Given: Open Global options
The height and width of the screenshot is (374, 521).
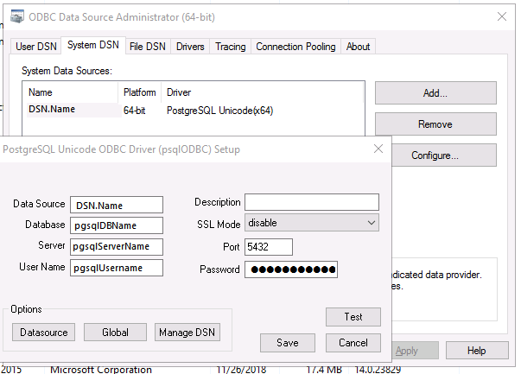Looking at the screenshot, I should [x=115, y=333].
